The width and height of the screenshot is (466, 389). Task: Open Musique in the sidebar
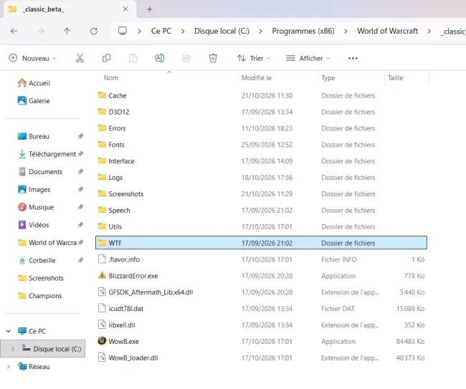(x=36, y=207)
